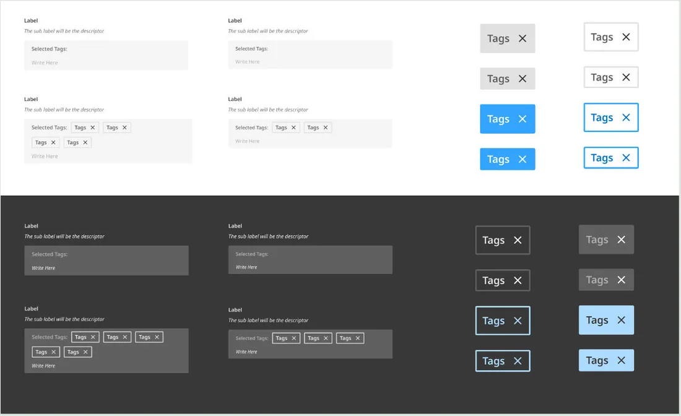Remove shorter white-outlined tag in dark section
Image resolution: width=681 pixels, height=416 pixels.
518,280
